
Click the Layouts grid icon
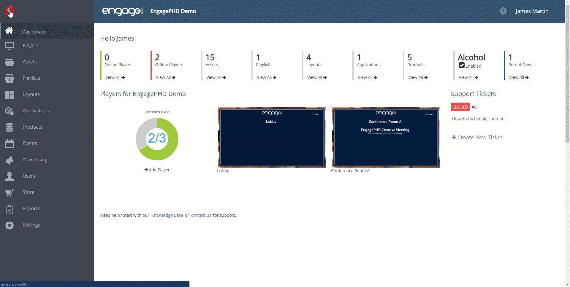9,95
